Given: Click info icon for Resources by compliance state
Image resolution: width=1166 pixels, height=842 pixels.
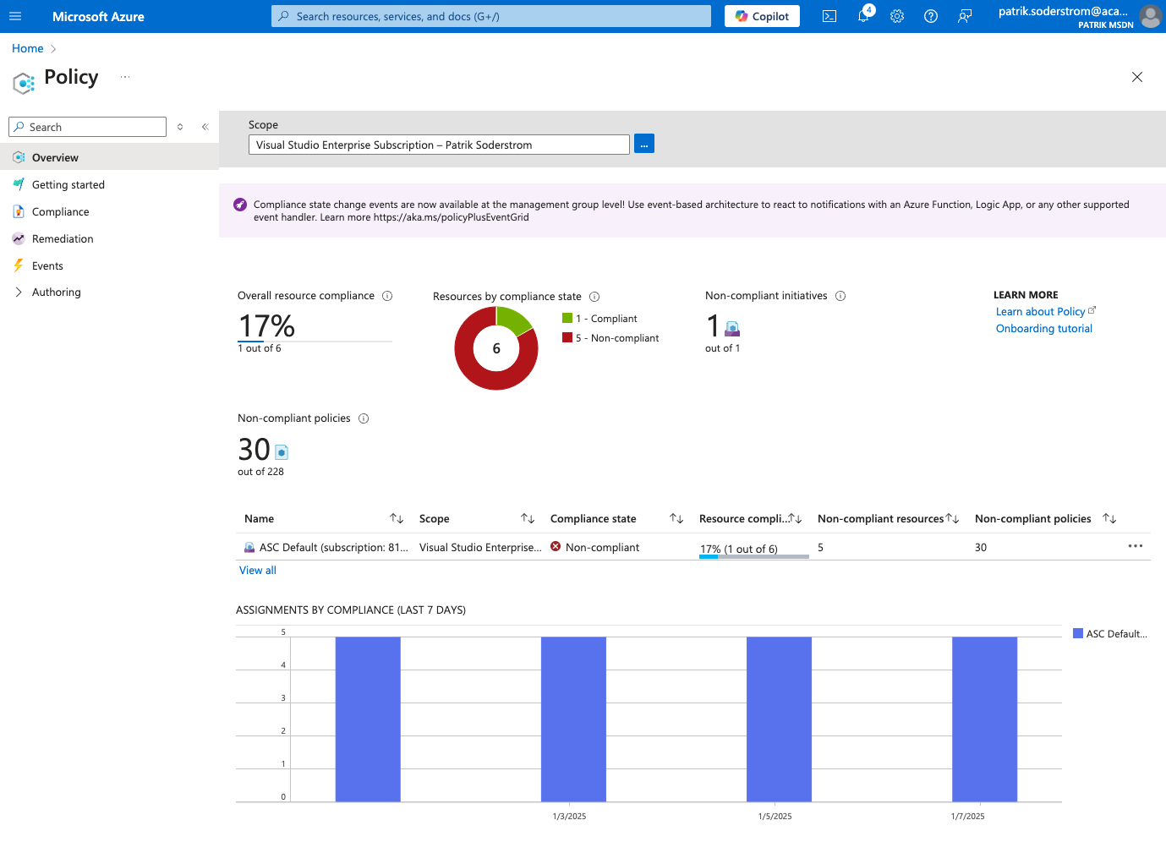Looking at the screenshot, I should point(594,297).
